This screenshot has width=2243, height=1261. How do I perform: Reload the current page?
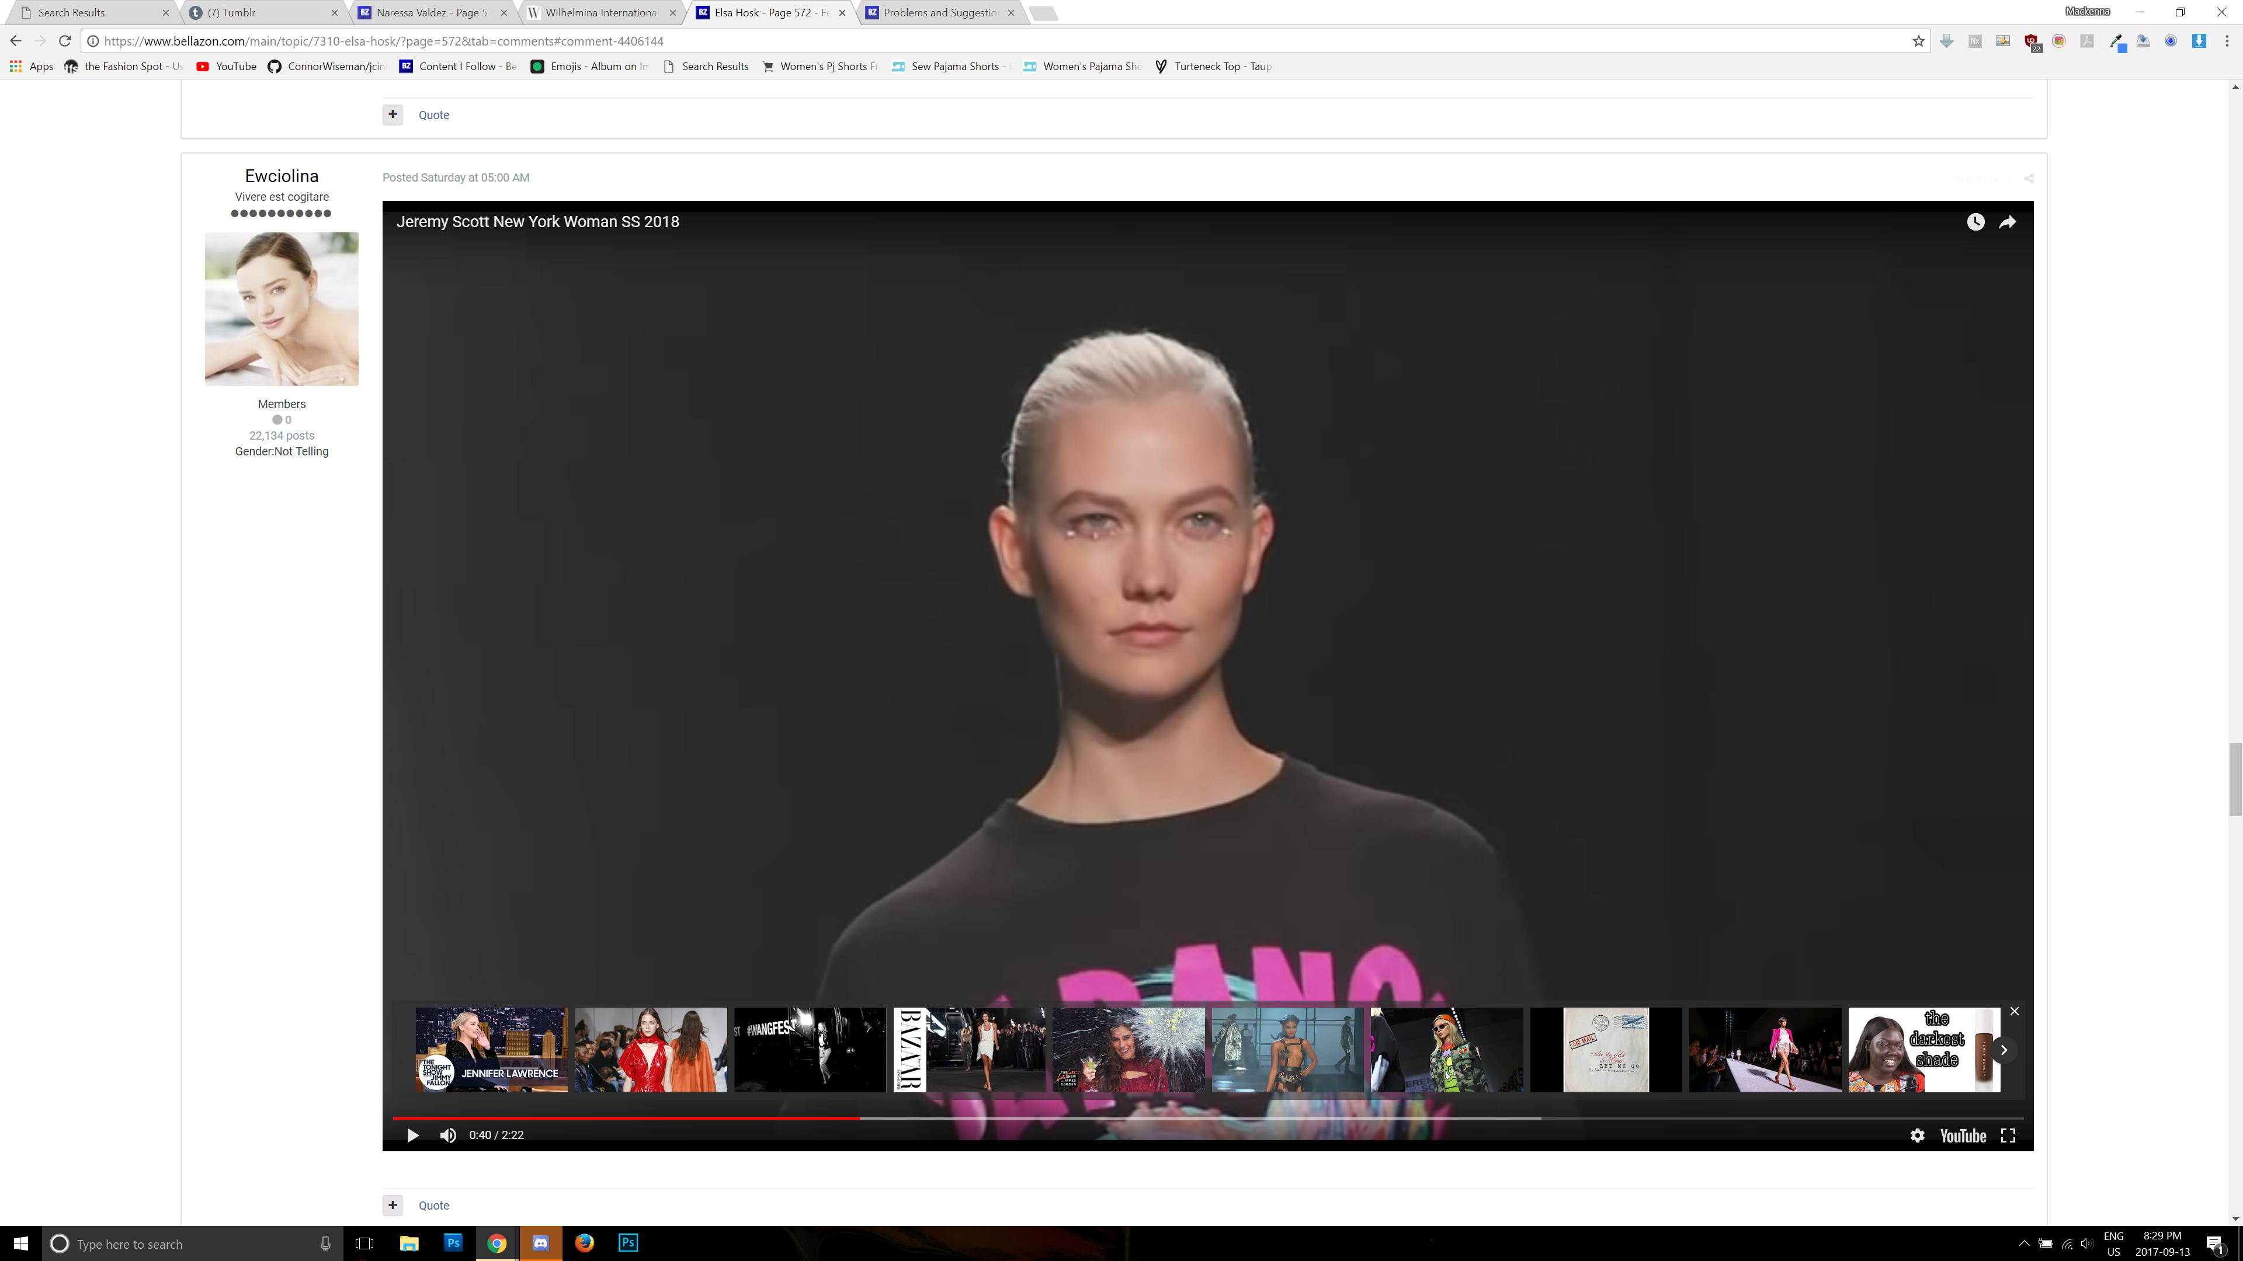click(64, 41)
